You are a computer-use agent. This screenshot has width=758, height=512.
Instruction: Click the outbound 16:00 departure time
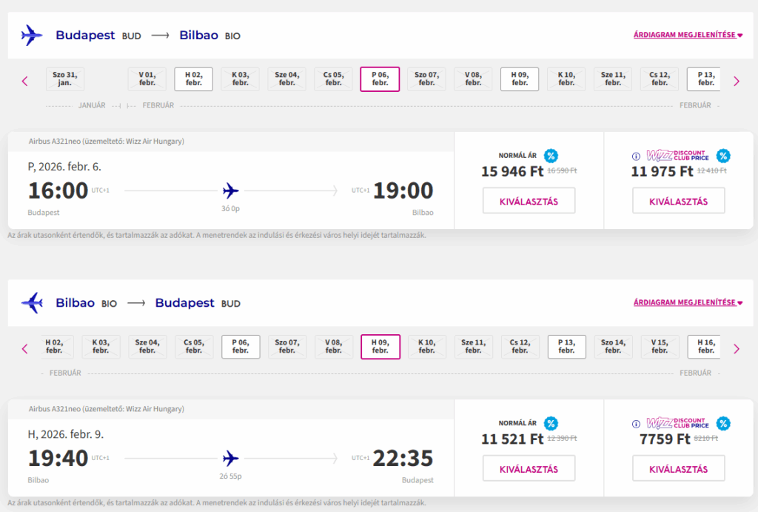(58, 191)
